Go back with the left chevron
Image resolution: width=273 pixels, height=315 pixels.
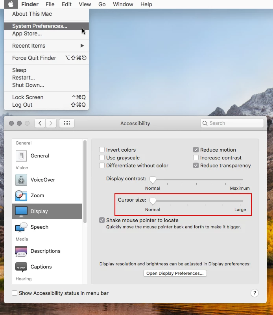point(40,123)
